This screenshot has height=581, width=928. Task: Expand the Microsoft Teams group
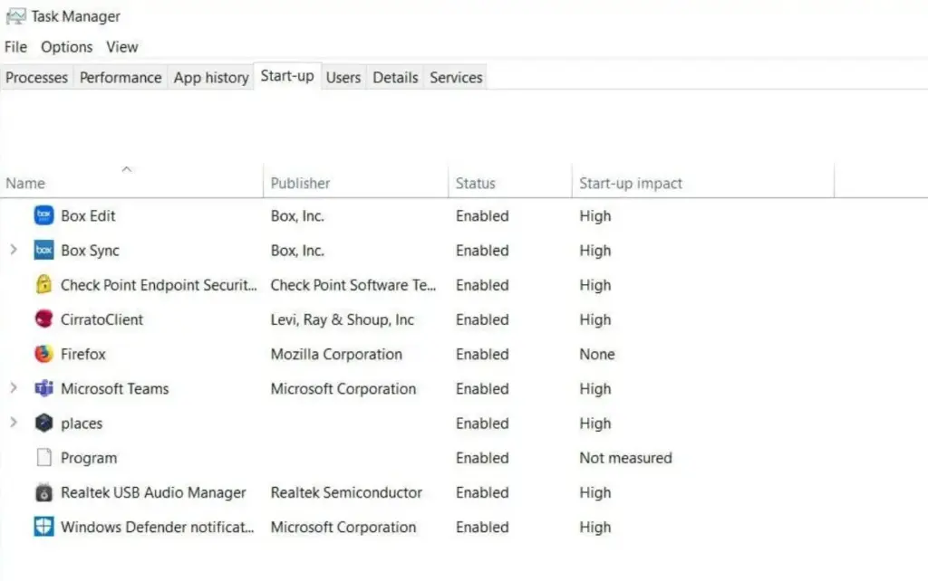(13, 389)
